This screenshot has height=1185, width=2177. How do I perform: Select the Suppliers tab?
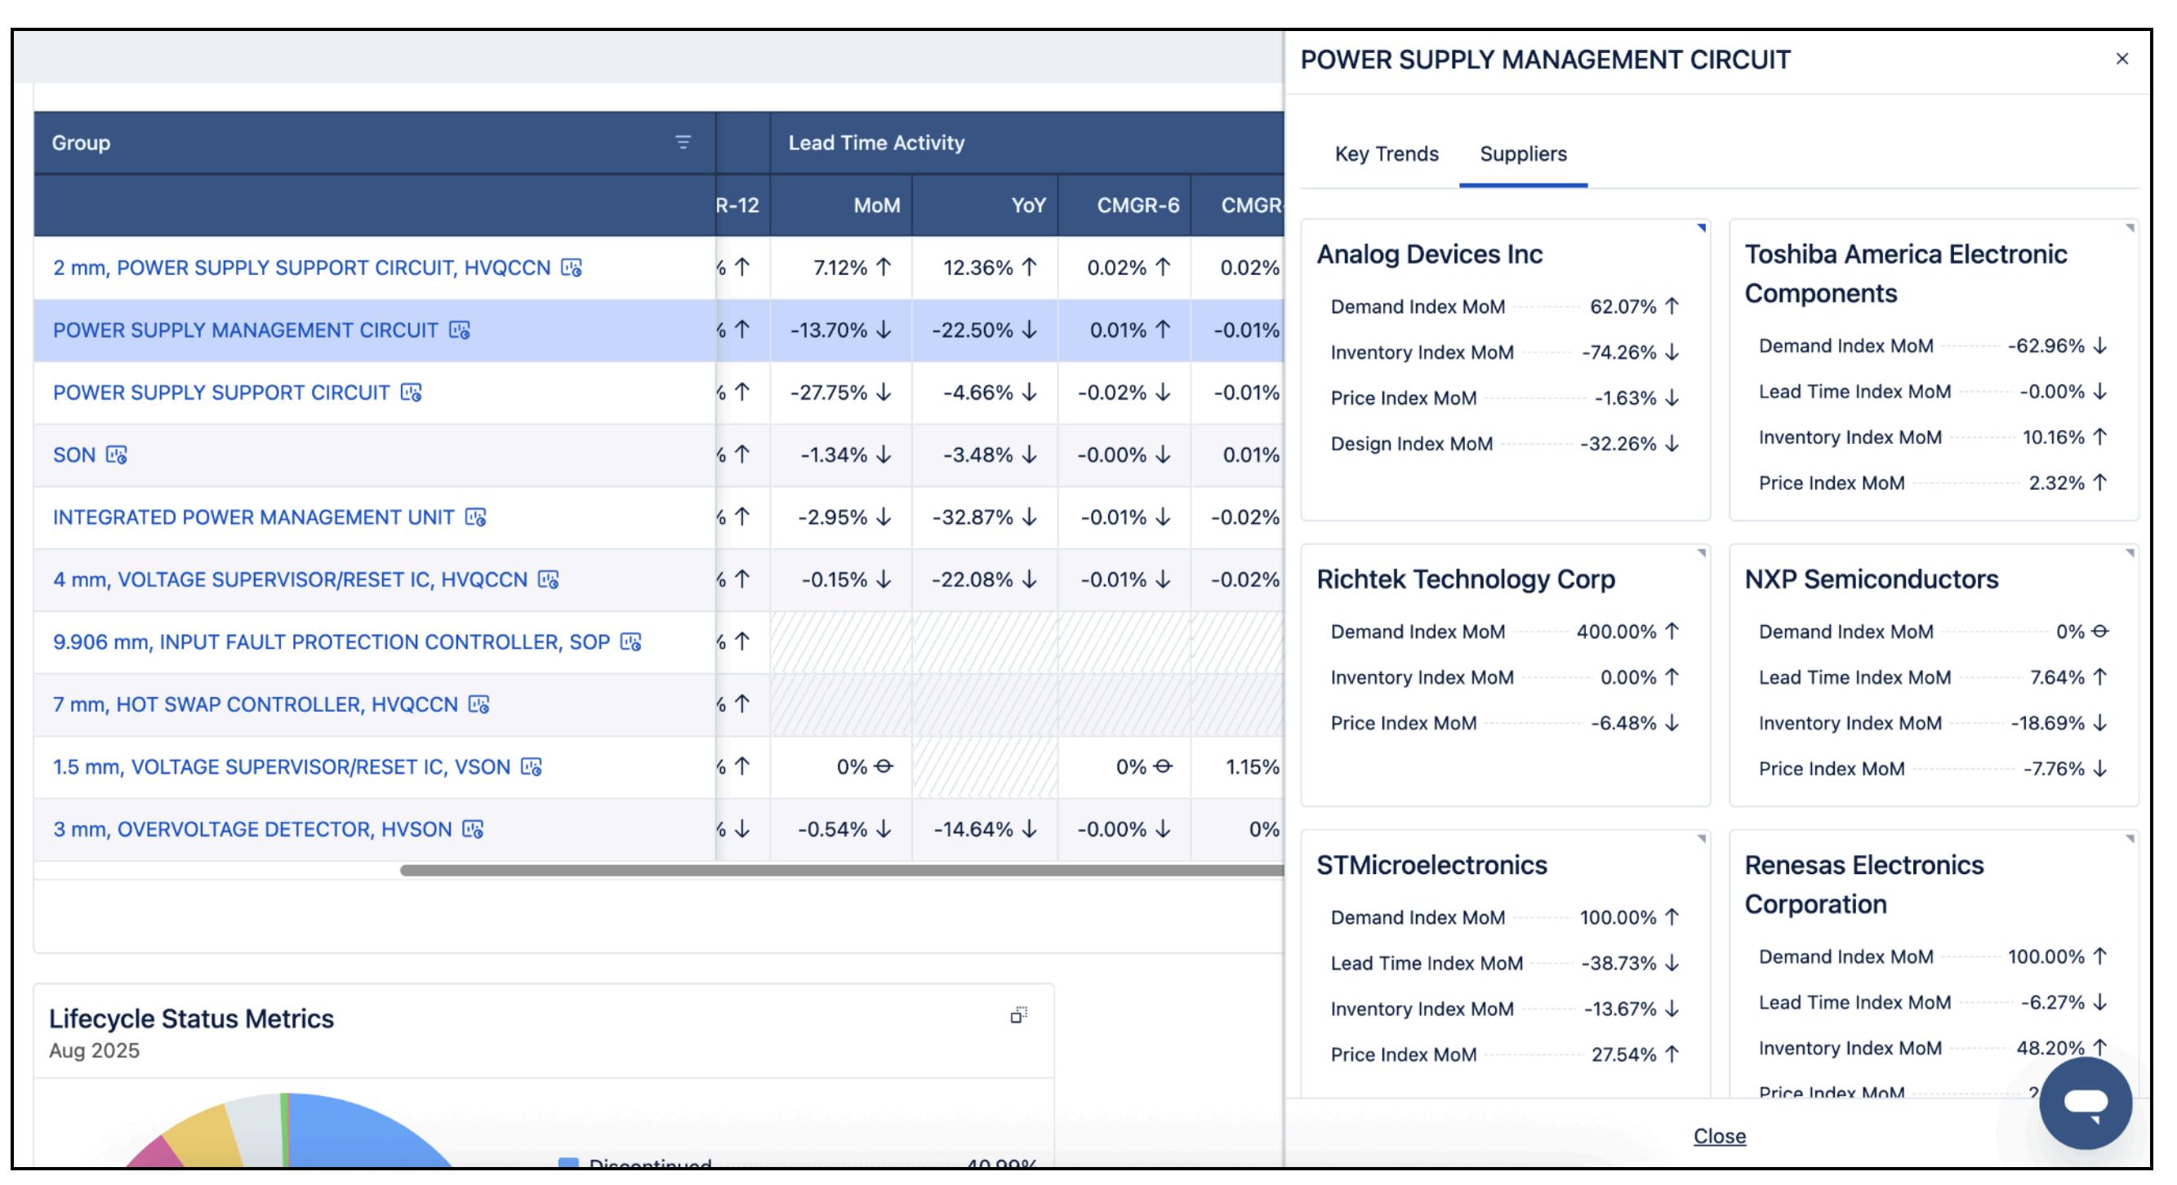pos(1524,153)
